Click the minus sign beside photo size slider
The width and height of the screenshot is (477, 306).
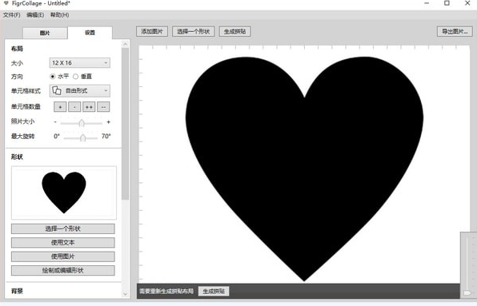(x=55, y=122)
